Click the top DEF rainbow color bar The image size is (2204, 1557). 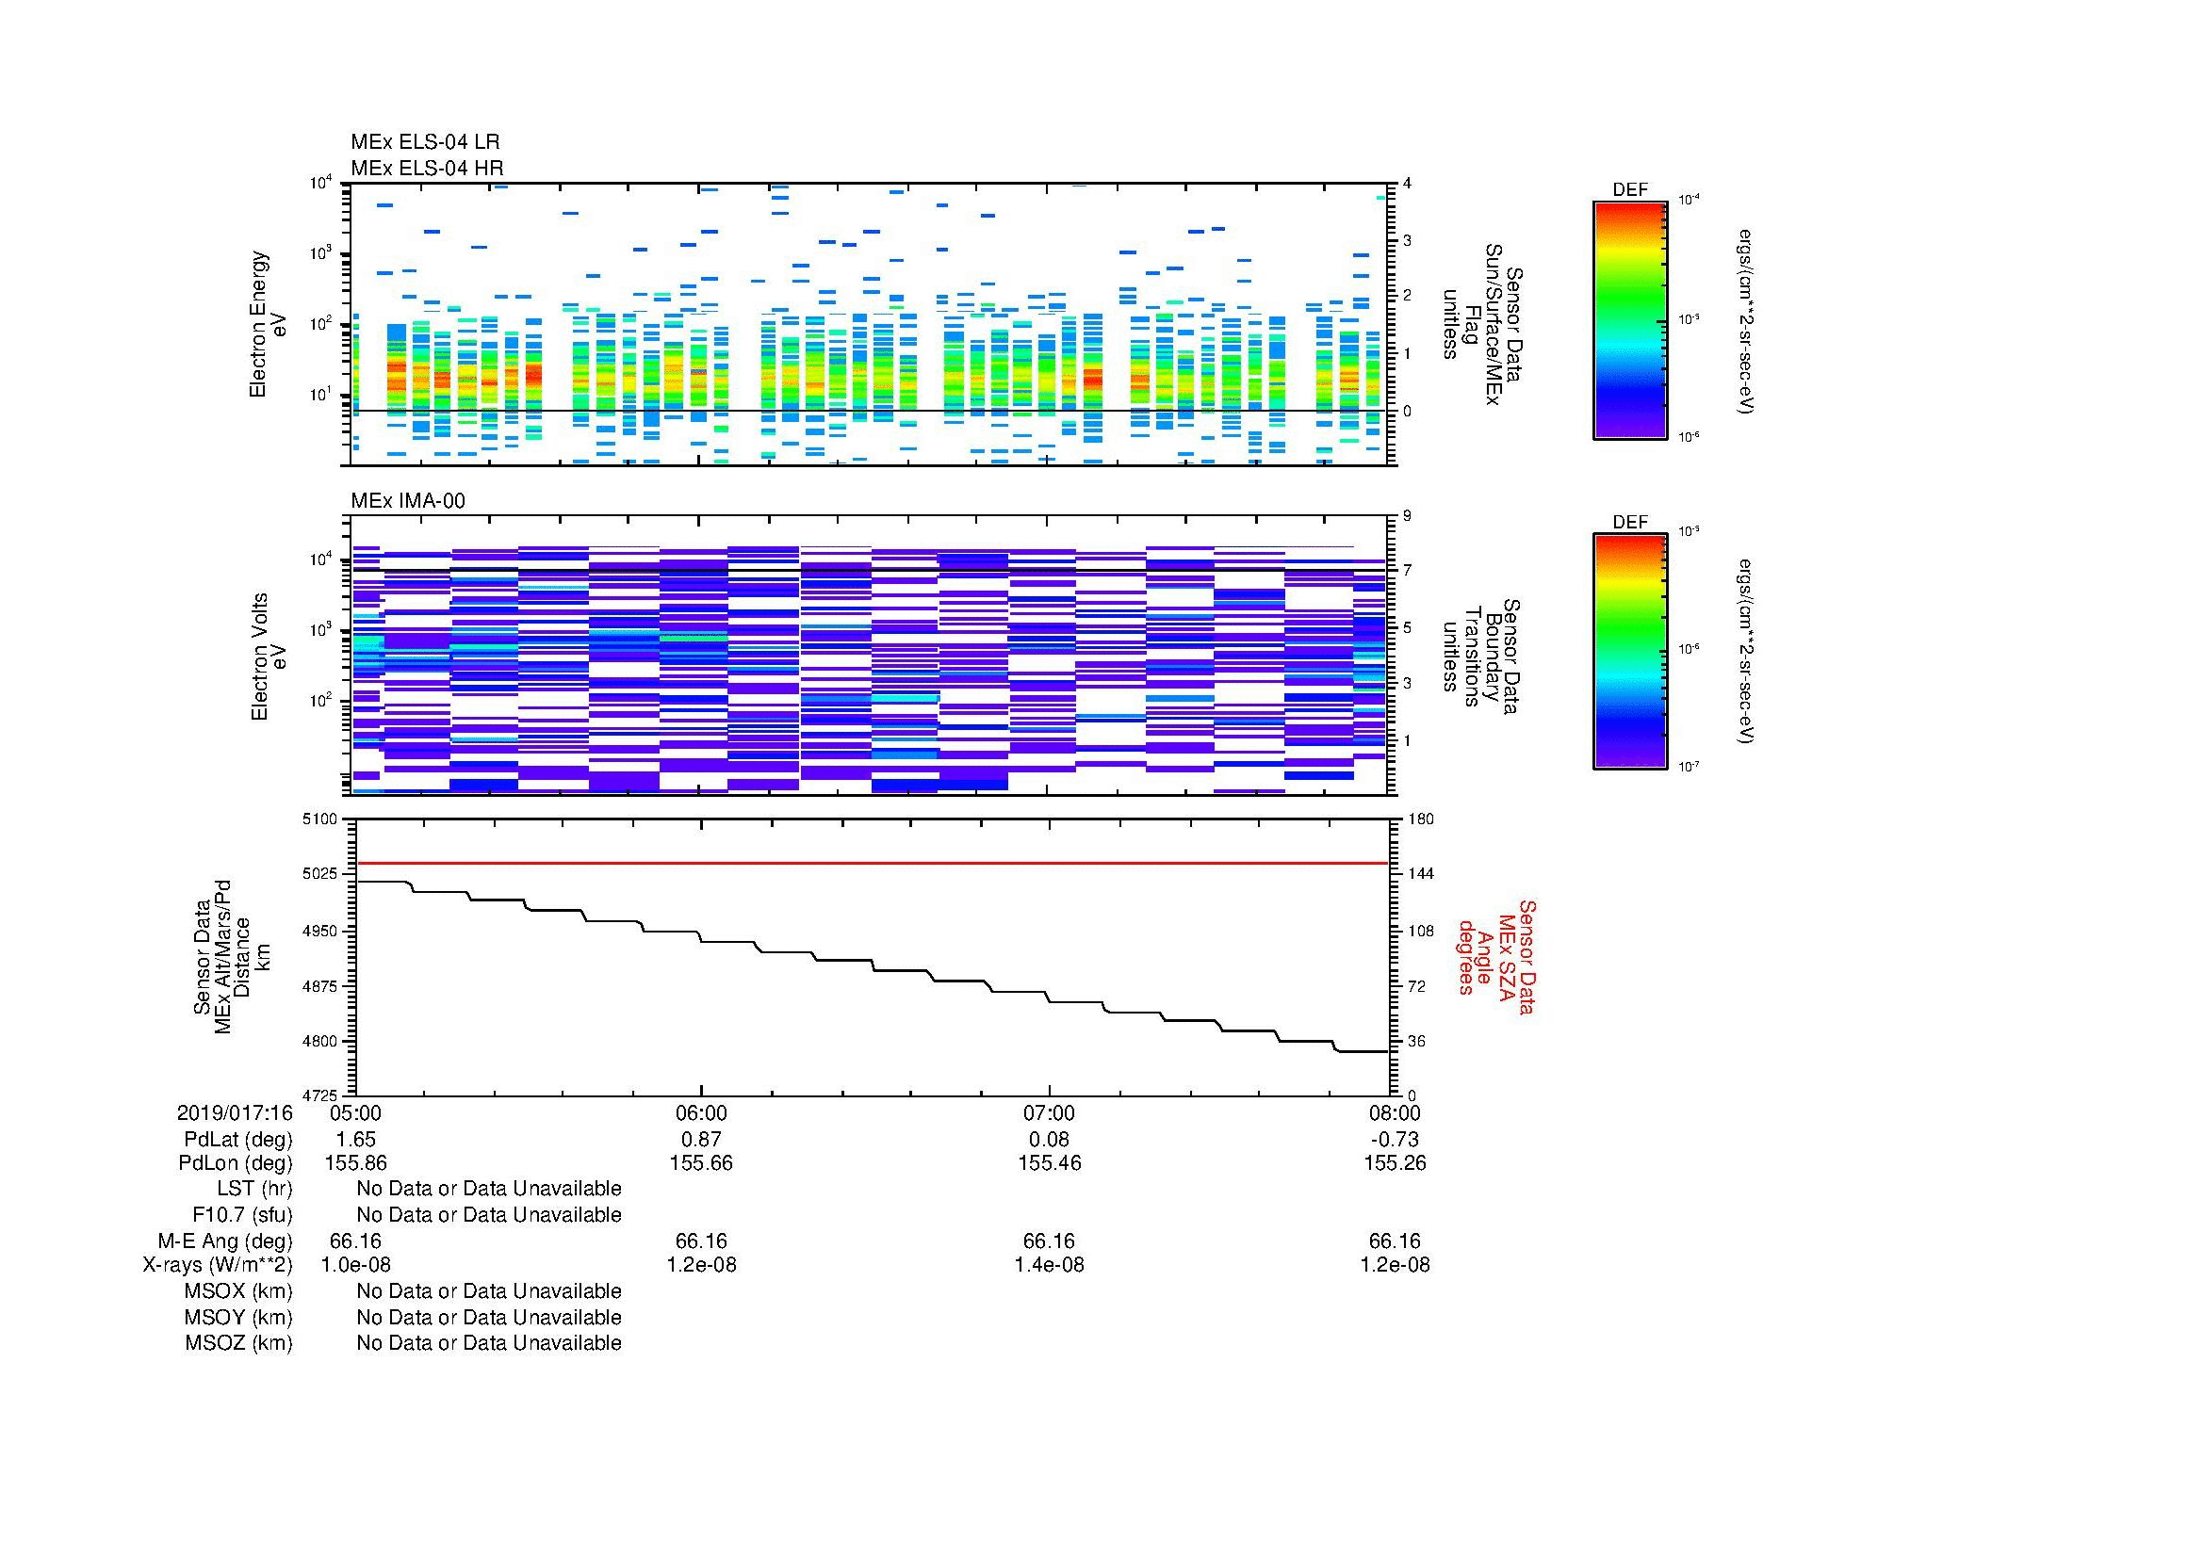tap(1630, 319)
